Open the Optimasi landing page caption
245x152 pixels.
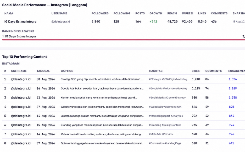pyautogui.click(x=102, y=143)
